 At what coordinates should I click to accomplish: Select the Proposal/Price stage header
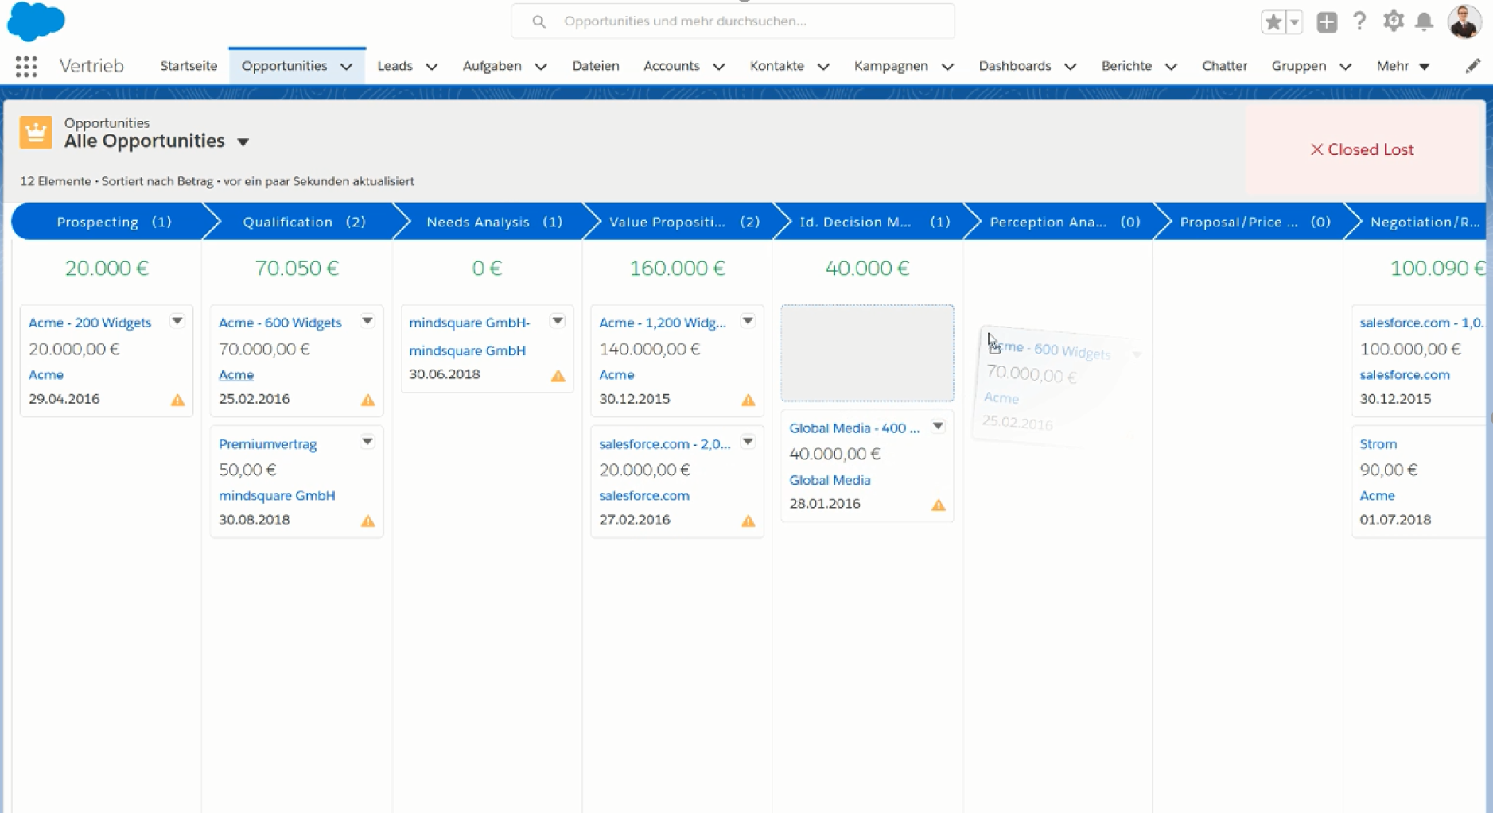[1254, 222]
